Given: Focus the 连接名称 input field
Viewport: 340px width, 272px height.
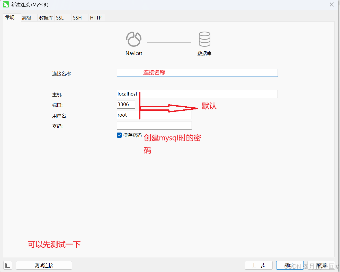Looking at the screenshot, I should [197, 73].
